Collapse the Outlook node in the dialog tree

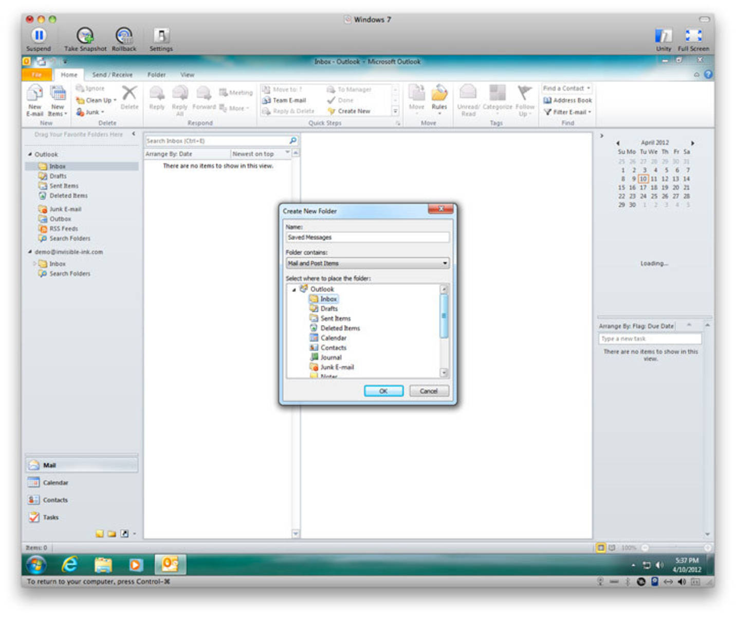pyautogui.click(x=294, y=289)
